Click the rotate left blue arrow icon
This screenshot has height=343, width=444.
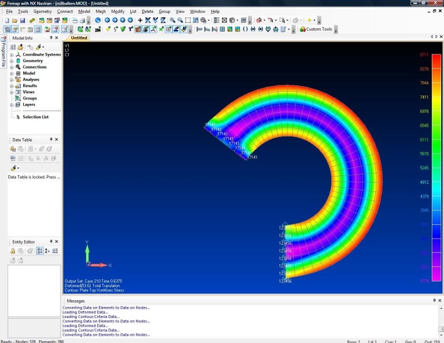[107, 20]
